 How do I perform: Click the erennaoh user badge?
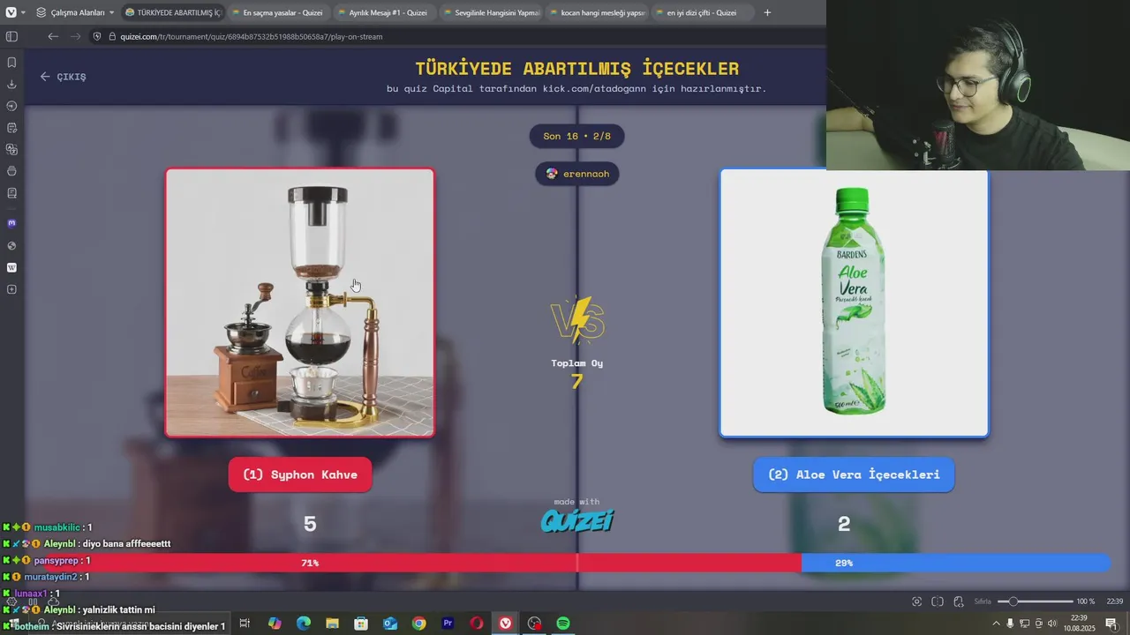[577, 174]
